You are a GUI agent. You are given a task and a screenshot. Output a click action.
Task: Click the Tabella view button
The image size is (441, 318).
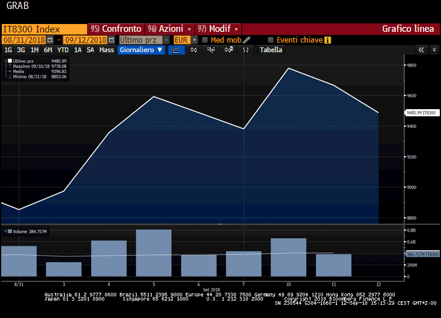pos(271,50)
